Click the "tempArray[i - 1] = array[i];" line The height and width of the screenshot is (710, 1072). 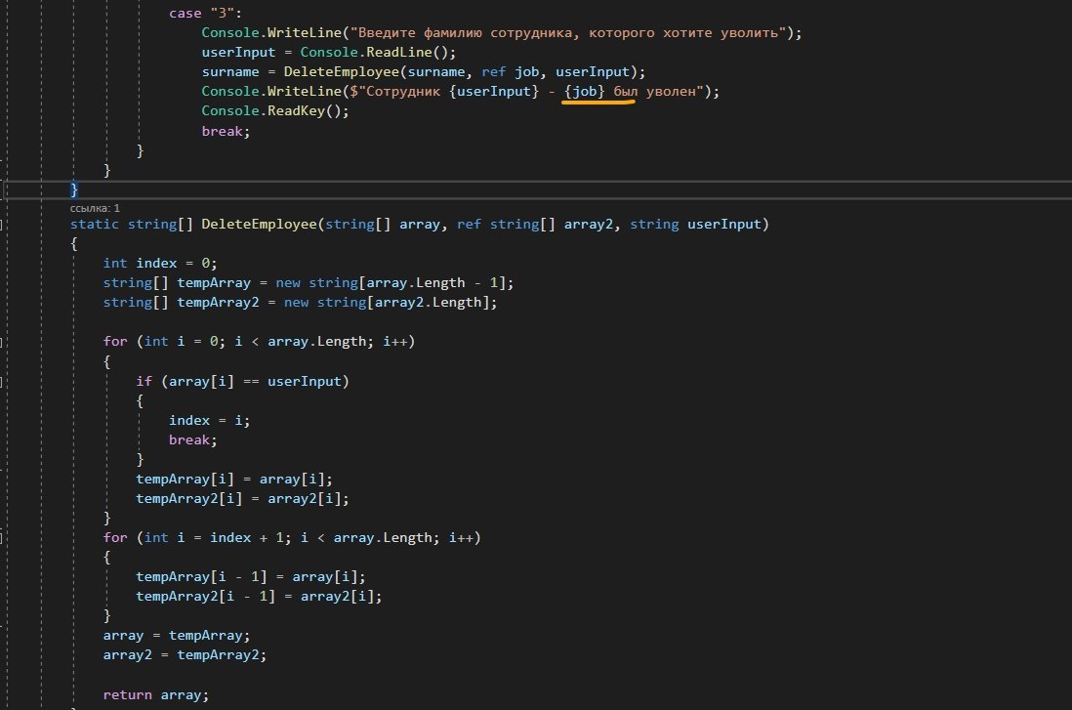pos(250,577)
